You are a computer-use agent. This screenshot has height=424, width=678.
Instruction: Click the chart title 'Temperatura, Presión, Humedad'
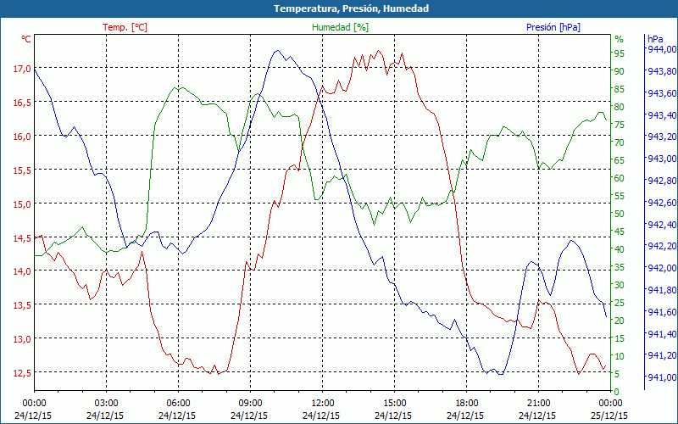pos(351,8)
